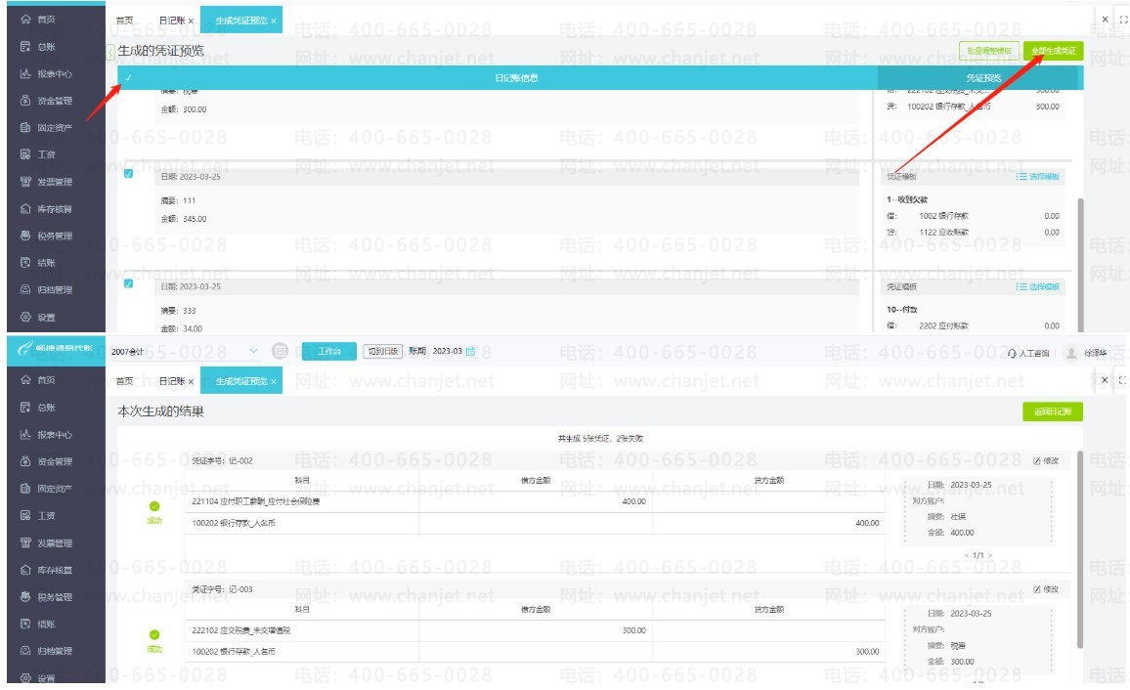Open 归档管理 in the upper window sidebar
Image resolution: width=1130 pixels, height=690 pixels.
(46, 289)
